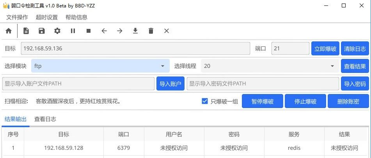The height and width of the screenshot is (158, 371).
Task: Click the 停止爆破 button
Action: tap(305, 101)
